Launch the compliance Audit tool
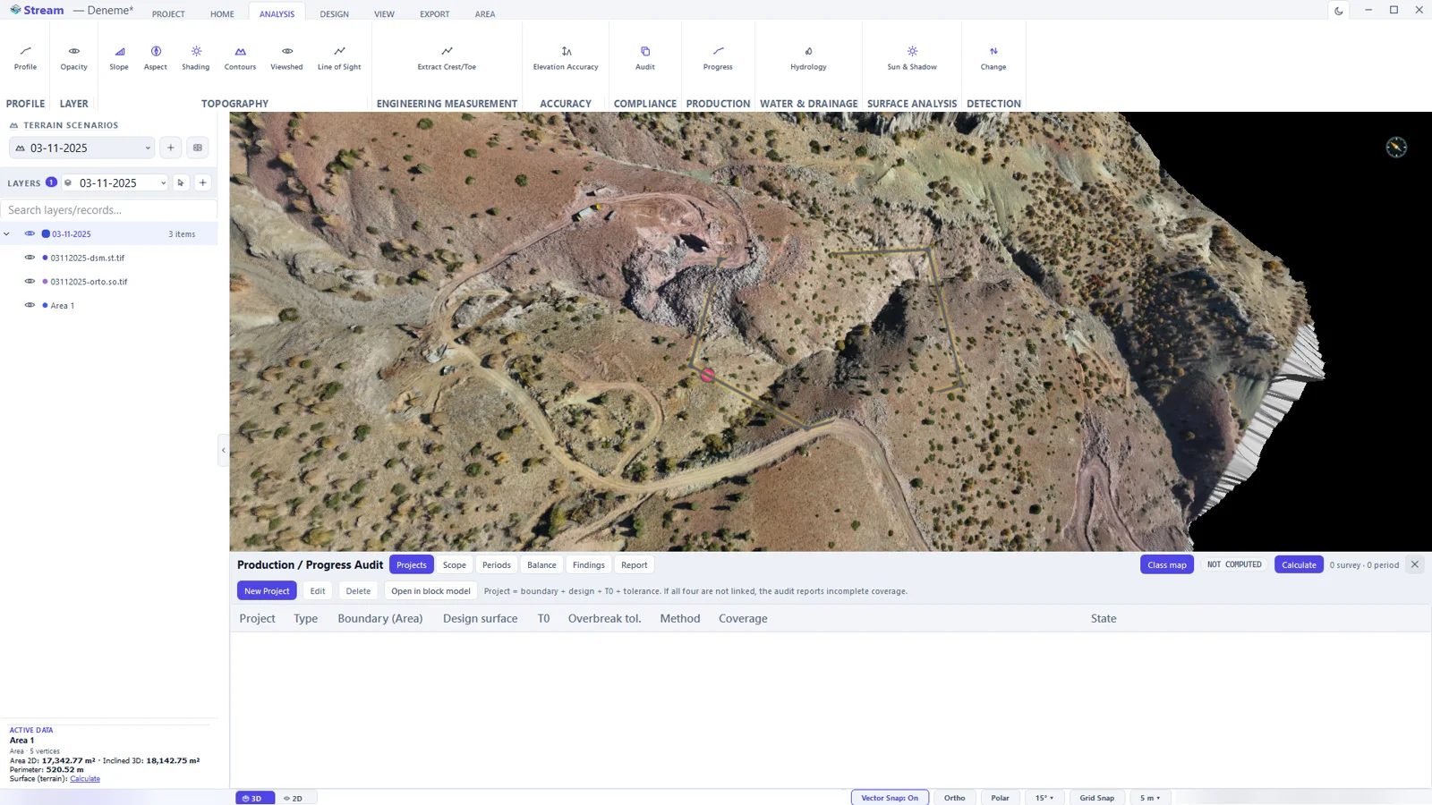The image size is (1432, 805). (645, 57)
